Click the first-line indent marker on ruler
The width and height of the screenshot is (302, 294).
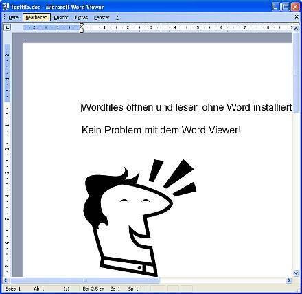tap(82, 25)
